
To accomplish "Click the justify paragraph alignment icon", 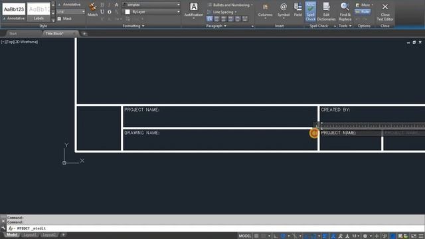I will point(238,19).
